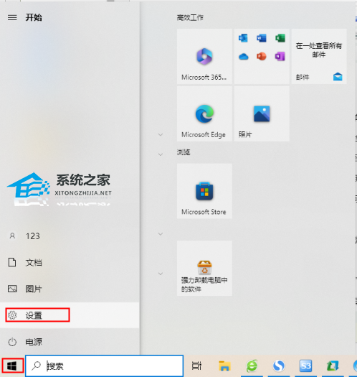Open Excel from the Office tile group

point(280,38)
